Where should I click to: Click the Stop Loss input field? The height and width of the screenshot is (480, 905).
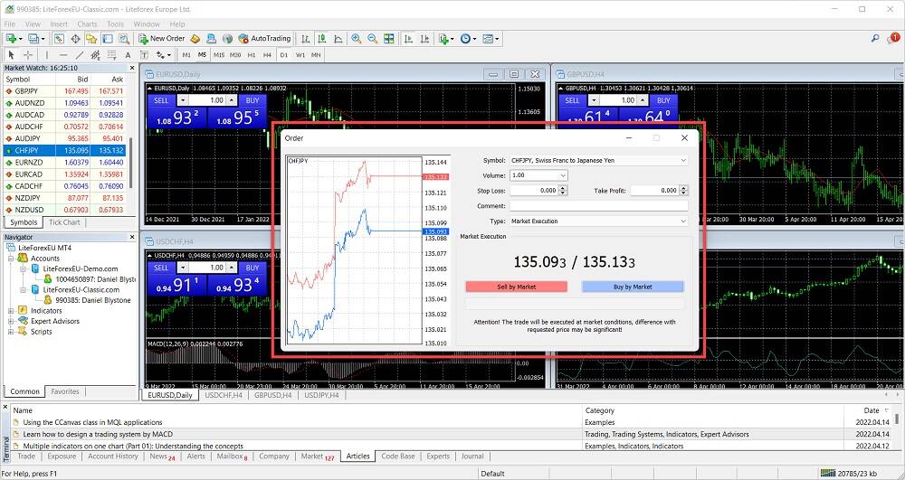(534, 190)
